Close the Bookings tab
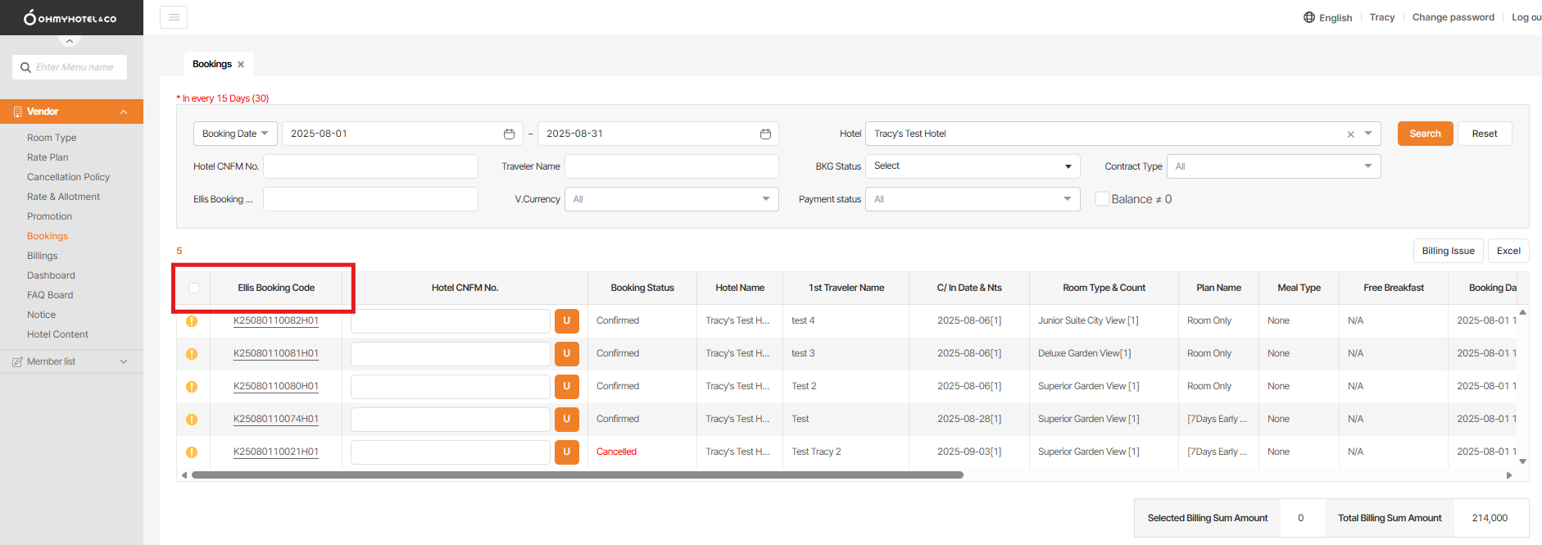 (241, 64)
